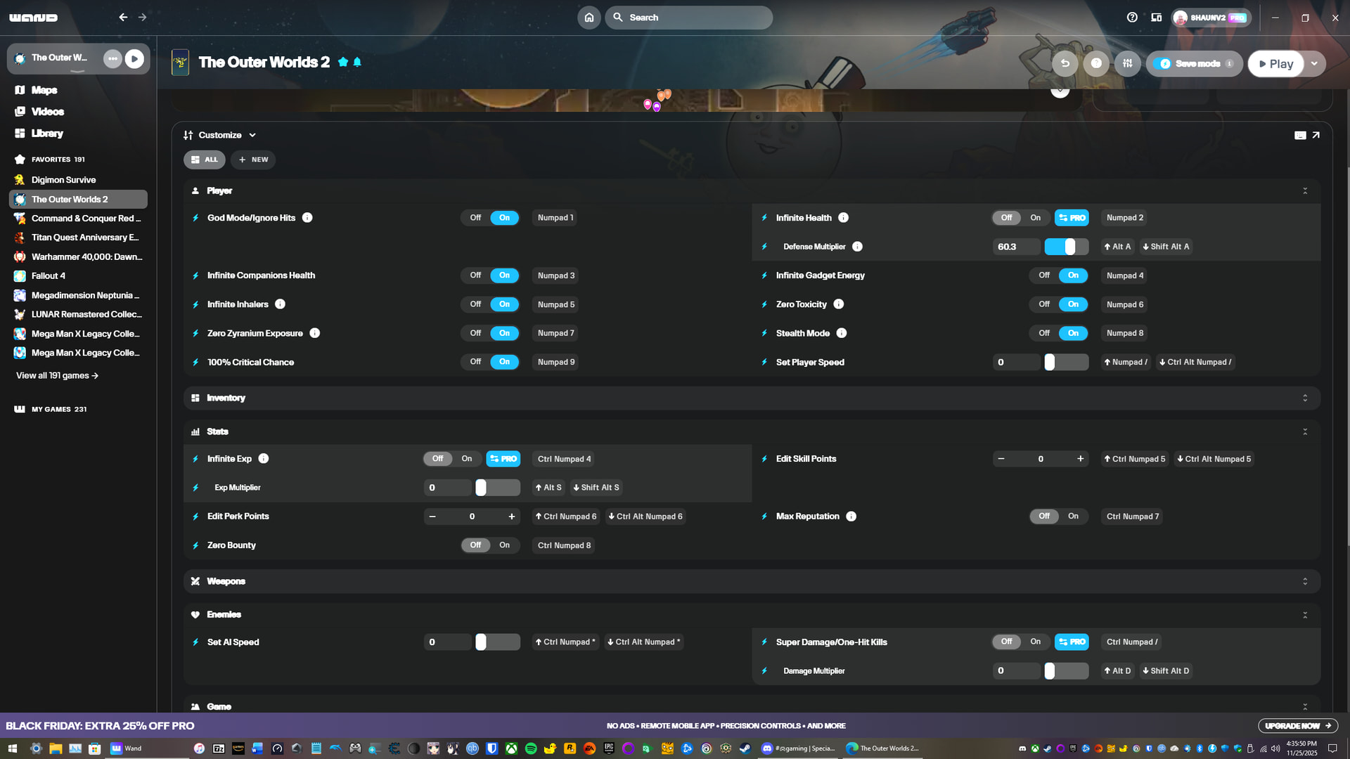This screenshot has height=759, width=1350.
Task: Turn off God Mode/Ignore Hits
Action: (x=476, y=218)
